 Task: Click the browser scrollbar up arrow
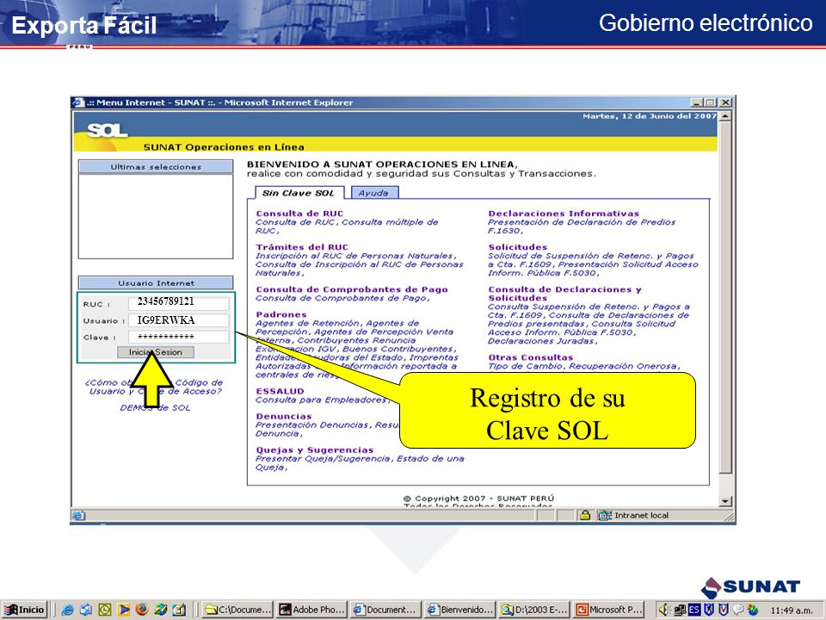coord(725,116)
